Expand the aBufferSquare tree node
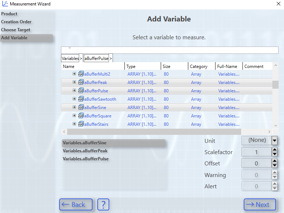 [74, 115]
